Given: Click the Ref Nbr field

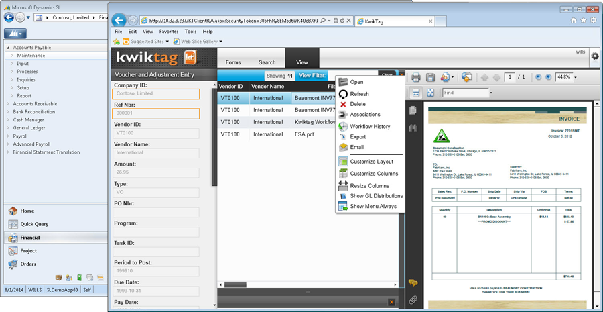Looking at the screenshot, I should pos(155,113).
